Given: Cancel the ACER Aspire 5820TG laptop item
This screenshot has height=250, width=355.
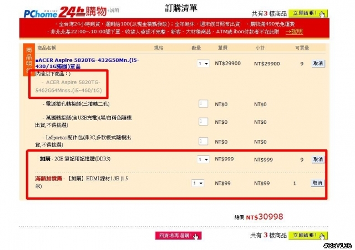Looking at the screenshot, I should [x=318, y=64].
